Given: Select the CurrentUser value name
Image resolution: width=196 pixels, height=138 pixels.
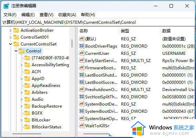Looking at the screenshot, I should click(97, 53).
